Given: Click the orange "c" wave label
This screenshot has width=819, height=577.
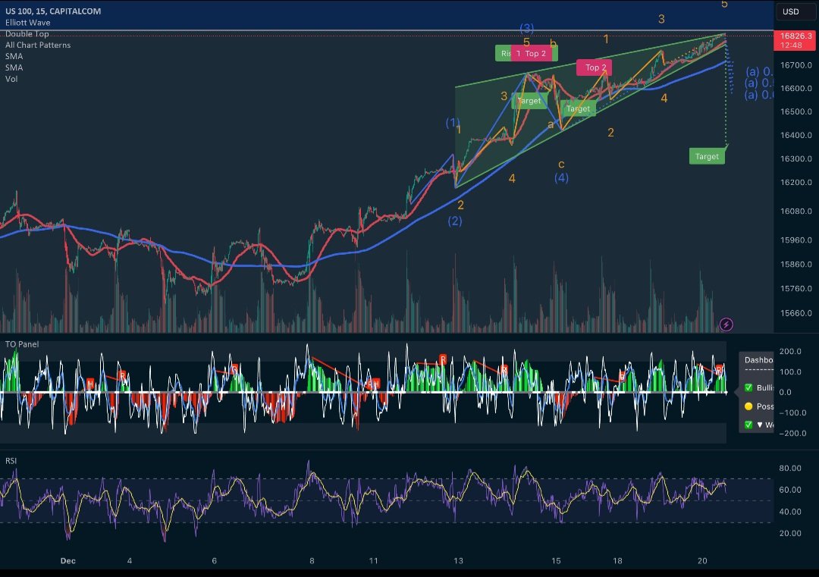Looking at the screenshot, I should click(x=561, y=165).
